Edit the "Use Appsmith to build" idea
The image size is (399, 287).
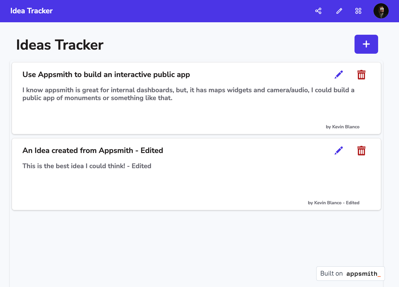pos(339,75)
